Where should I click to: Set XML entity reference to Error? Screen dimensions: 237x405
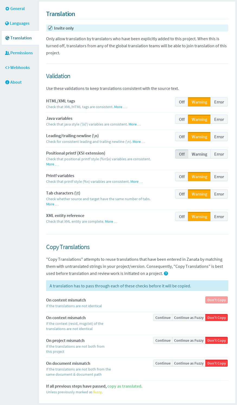pos(219,217)
